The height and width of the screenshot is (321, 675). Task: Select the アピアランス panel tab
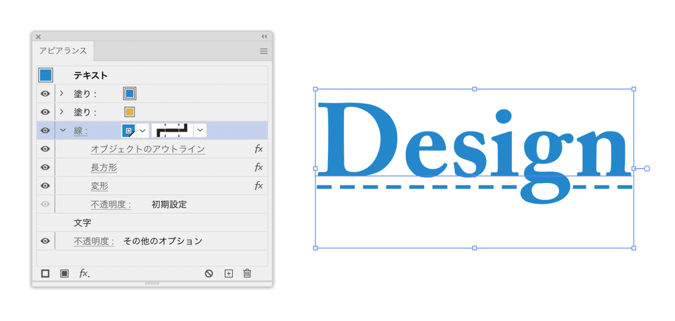pos(63,51)
